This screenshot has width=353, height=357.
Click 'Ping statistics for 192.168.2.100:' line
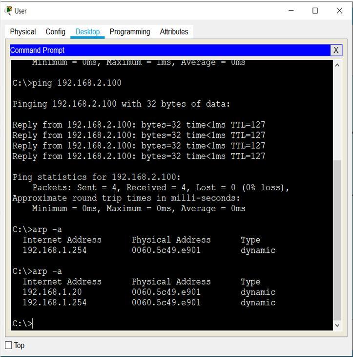pyautogui.click(x=97, y=177)
